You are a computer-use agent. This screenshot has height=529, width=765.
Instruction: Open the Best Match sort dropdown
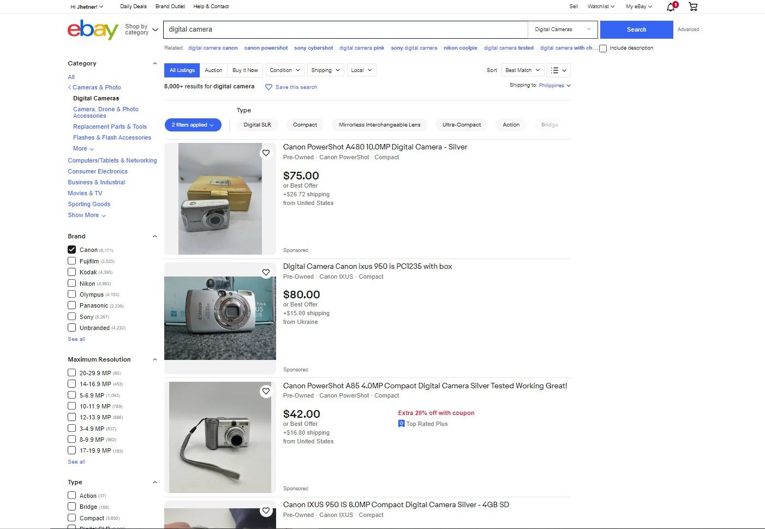522,70
